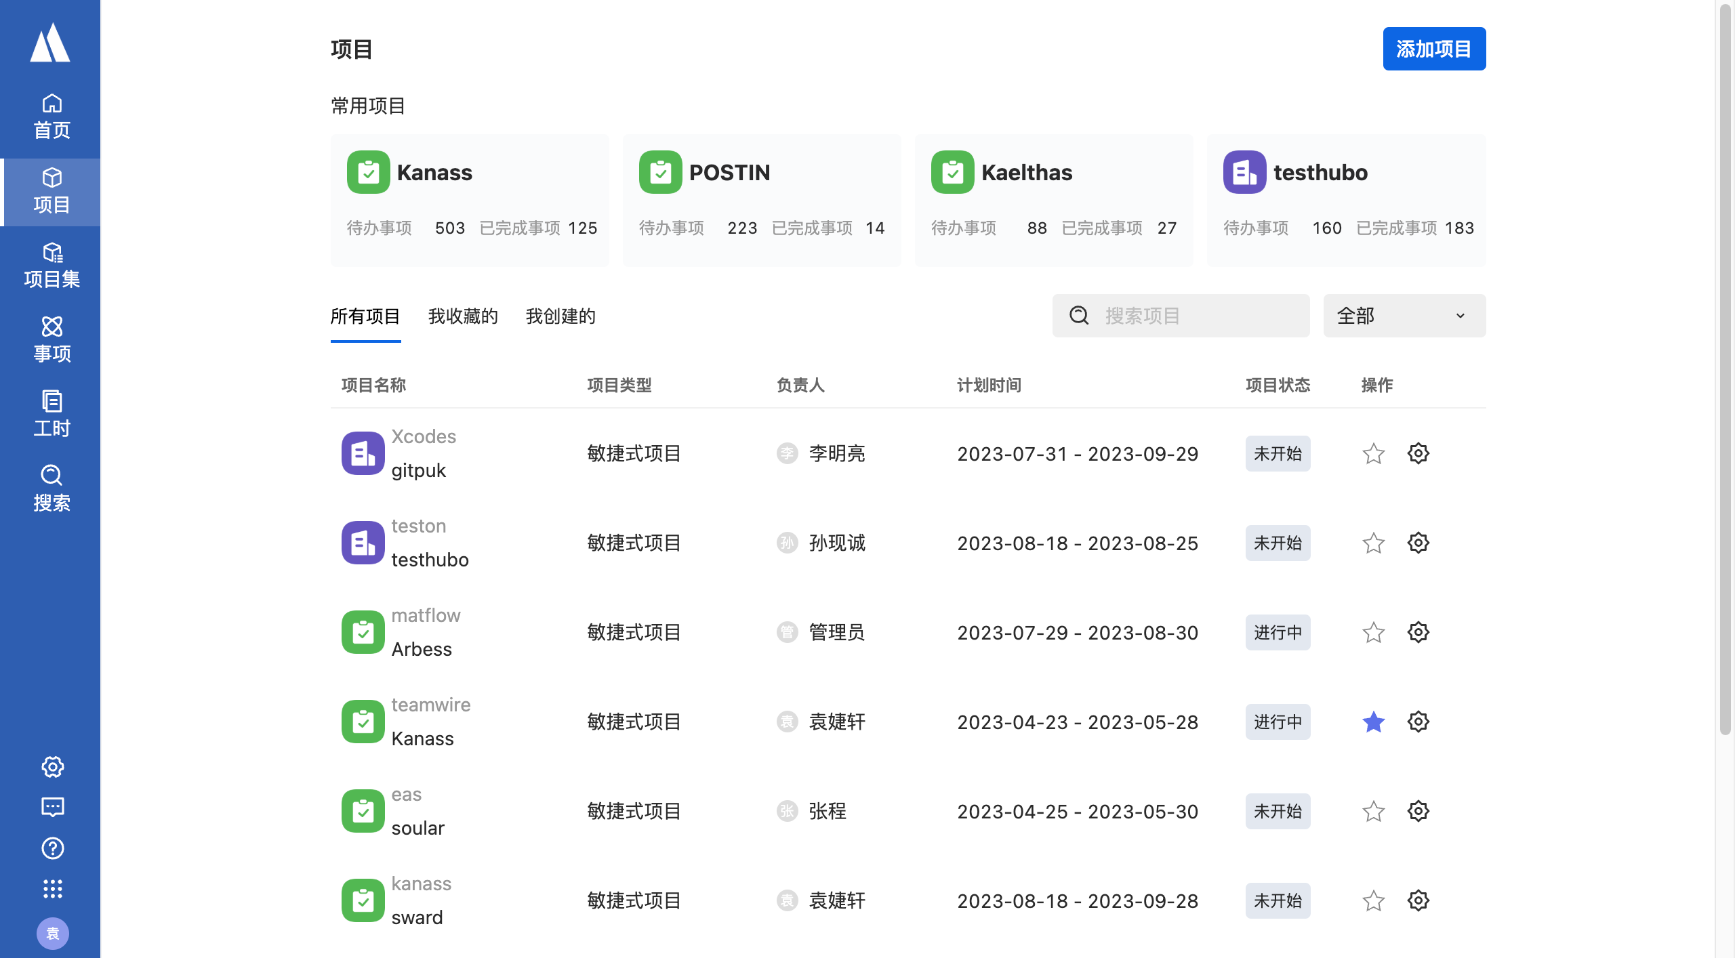Open the settings gear in the sidebar
This screenshot has height=958, width=1735.
[x=52, y=767]
